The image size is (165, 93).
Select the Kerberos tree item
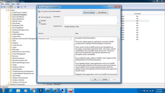pos(15,43)
